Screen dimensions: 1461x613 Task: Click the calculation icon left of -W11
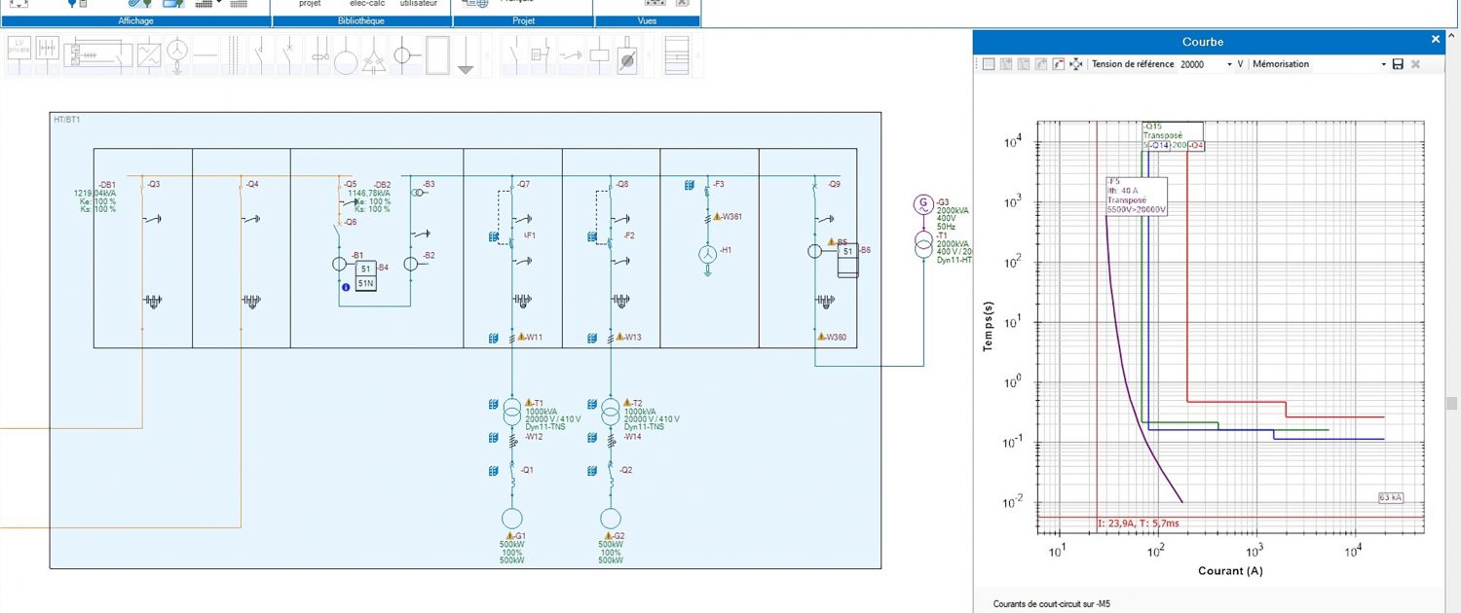point(495,338)
